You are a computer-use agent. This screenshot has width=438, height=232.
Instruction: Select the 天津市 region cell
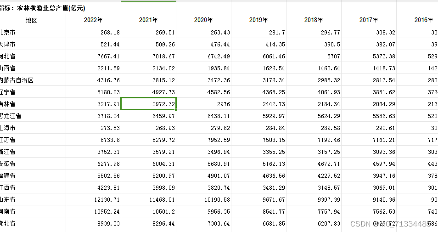click(33, 44)
